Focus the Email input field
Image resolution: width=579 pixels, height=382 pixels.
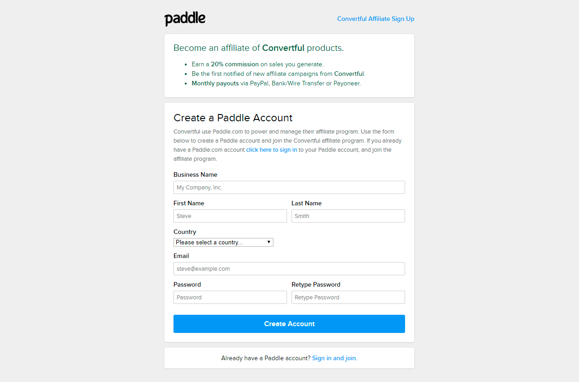[x=289, y=269]
